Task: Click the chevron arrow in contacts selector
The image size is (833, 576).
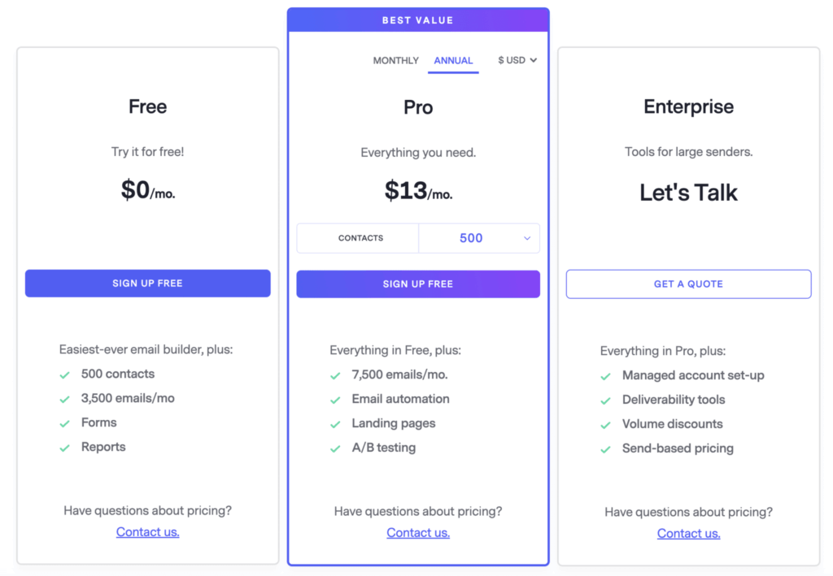Action: (x=527, y=238)
